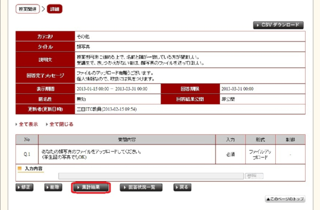Viewport: 320px width, 210px height.
Task: Click the 詳細 breadcrumb button
Action: click(54, 9)
